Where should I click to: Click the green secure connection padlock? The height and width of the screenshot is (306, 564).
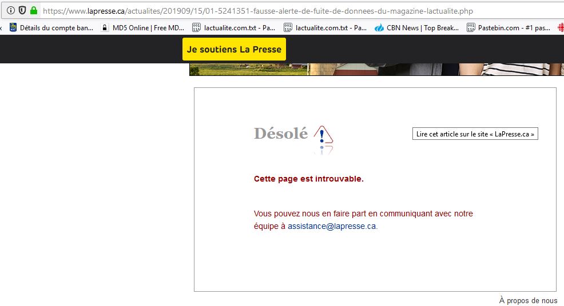tap(34, 11)
